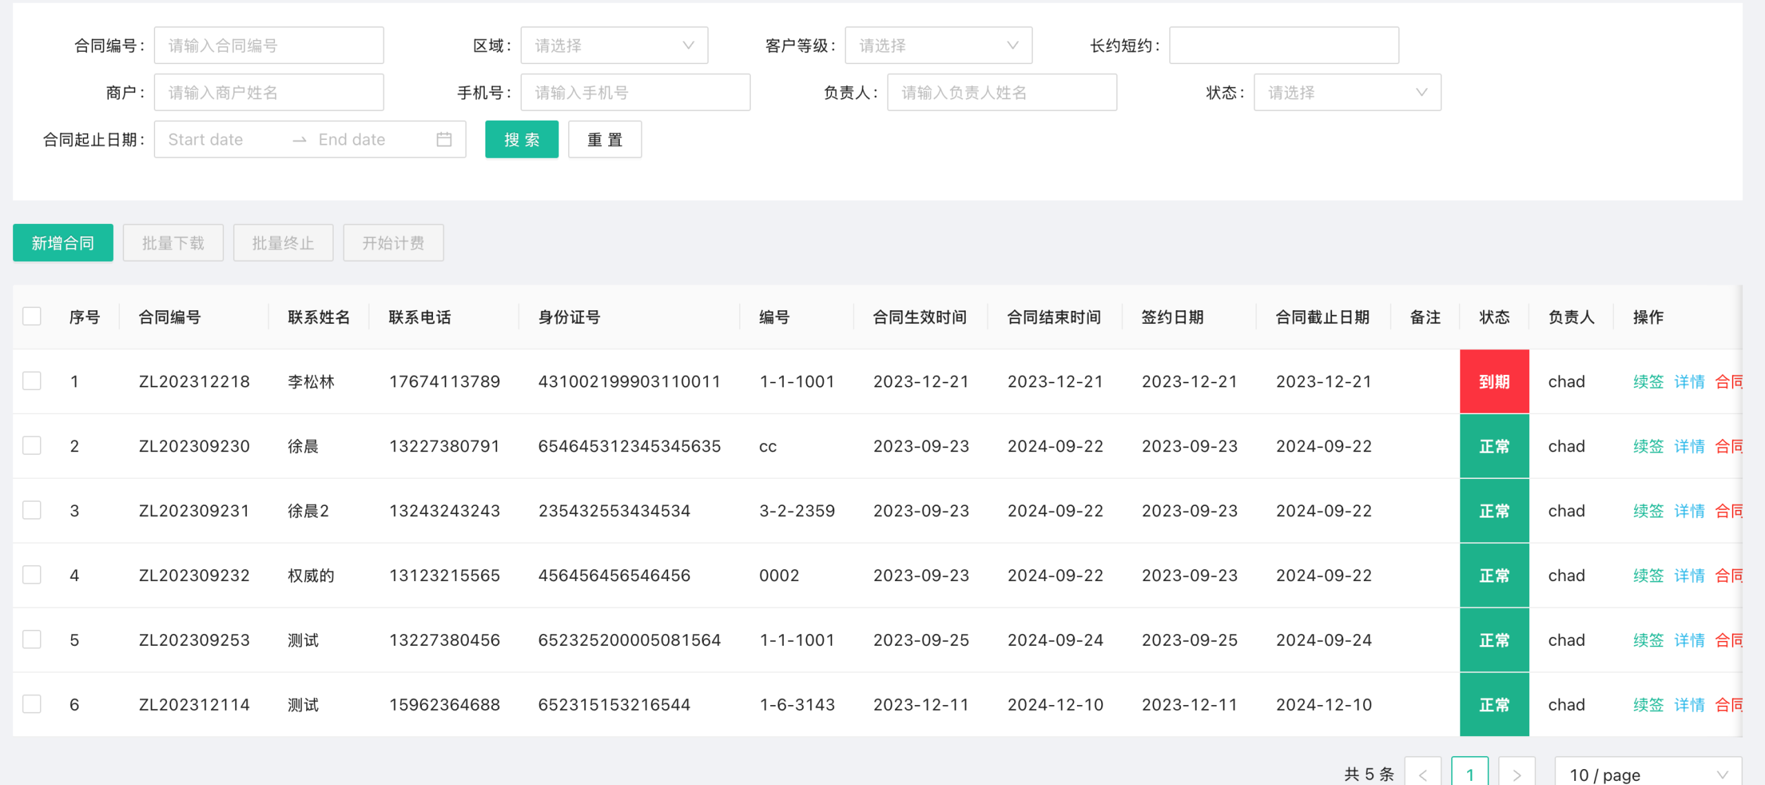
Task: Click the red 到期 status cell
Action: tap(1494, 381)
